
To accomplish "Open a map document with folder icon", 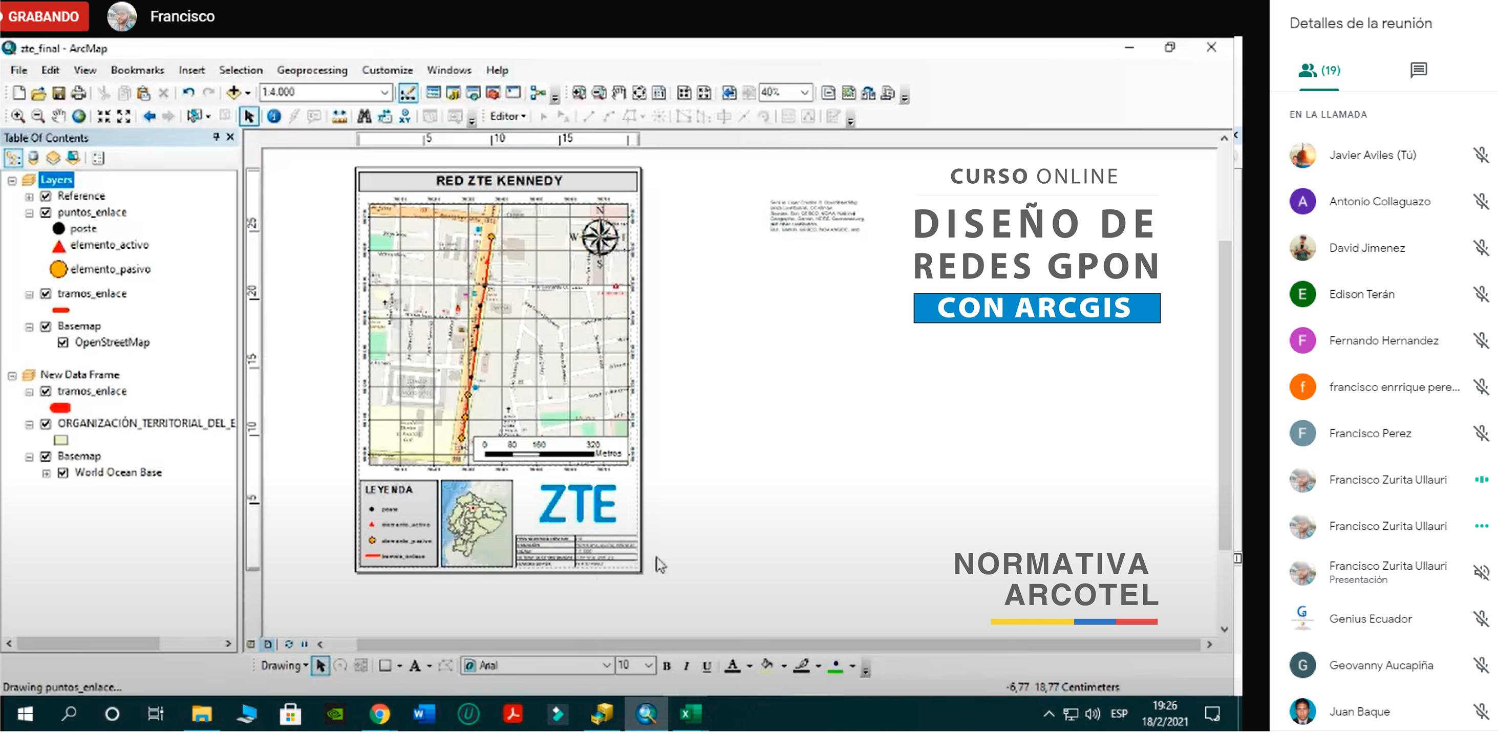I will (38, 93).
